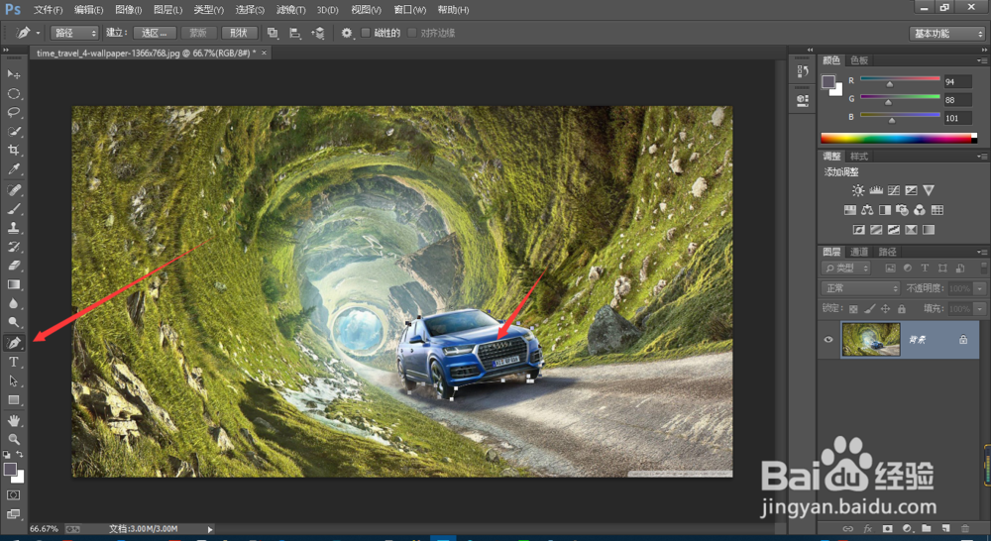This screenshot has width=991, height=541.
Task: Select the Move tool in the toolbar
Action: [14, 74]
